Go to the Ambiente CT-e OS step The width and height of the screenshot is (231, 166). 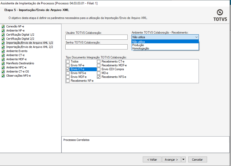click(17, 72)
